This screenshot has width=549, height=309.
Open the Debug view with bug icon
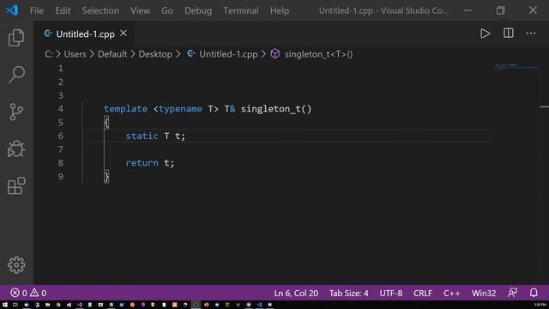pyautogui.click(x=16, y=148)
